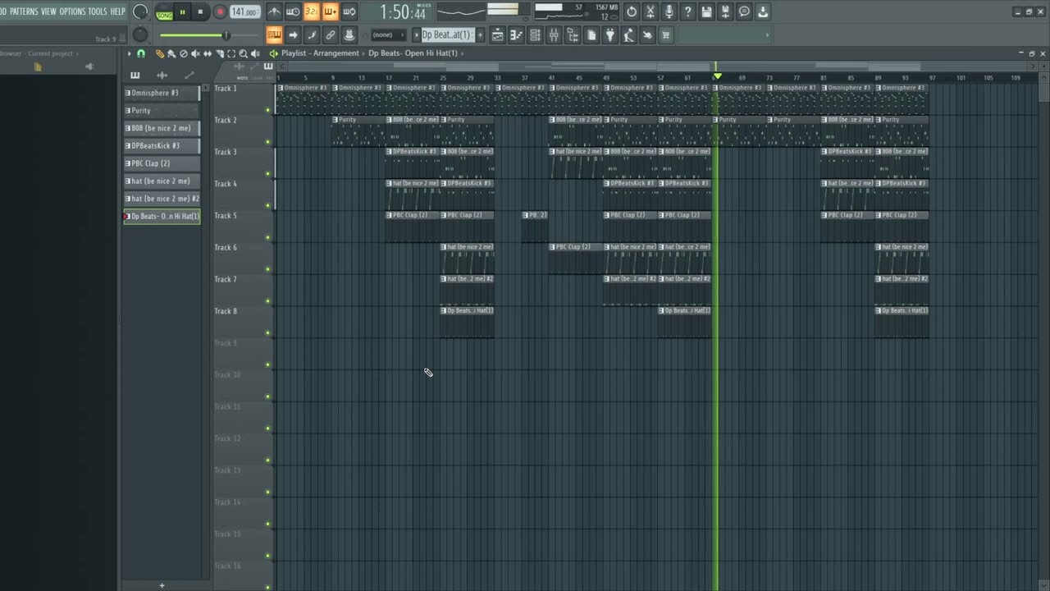Toggle blend recording overdub button
Screen dimensions: 1050x591
[x=331, y=11]
